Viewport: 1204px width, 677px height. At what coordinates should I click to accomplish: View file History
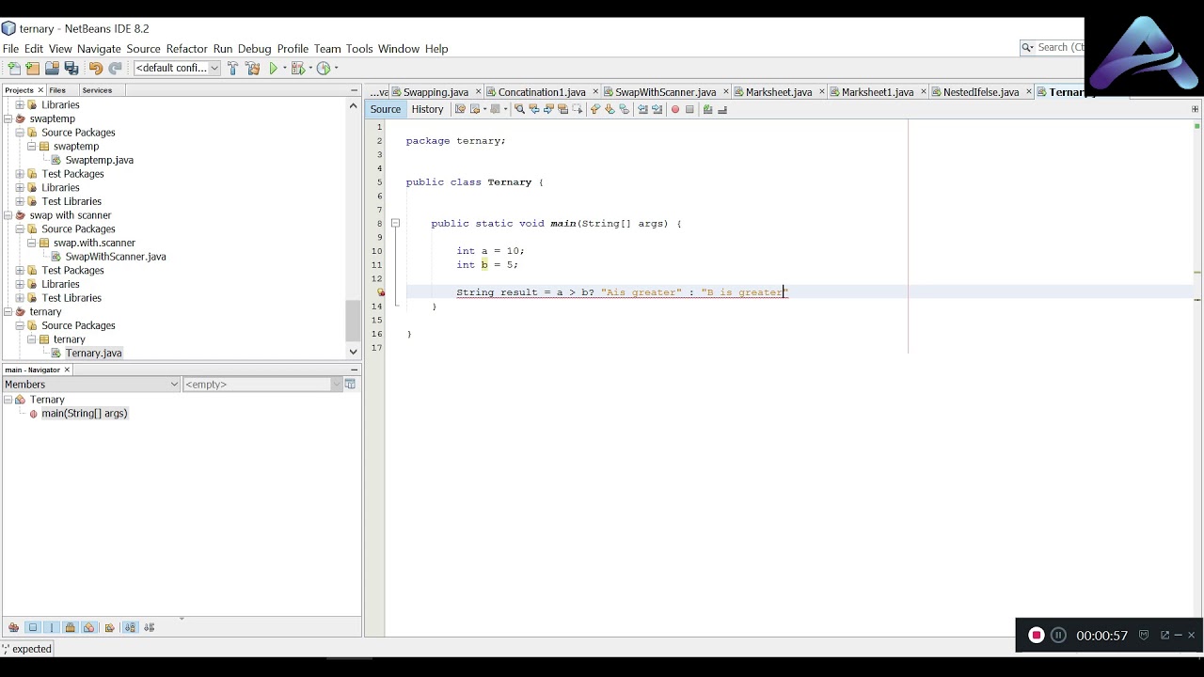point(427,109)
